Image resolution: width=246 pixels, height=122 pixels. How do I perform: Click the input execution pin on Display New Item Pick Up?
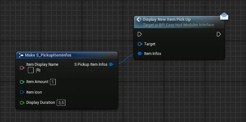pos(140,34)
